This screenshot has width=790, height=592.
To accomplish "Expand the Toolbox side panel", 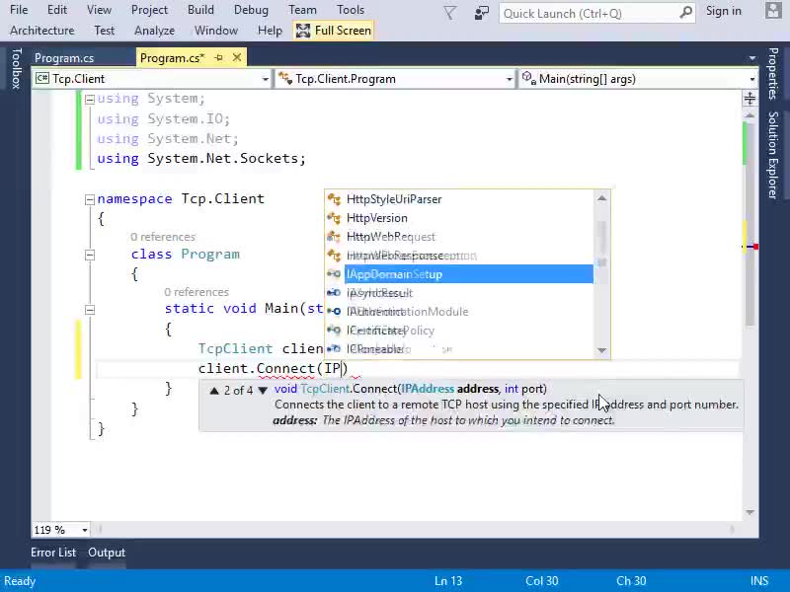I will pos(16,68).
